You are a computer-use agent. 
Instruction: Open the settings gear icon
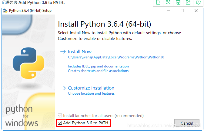tap(198, 2)
